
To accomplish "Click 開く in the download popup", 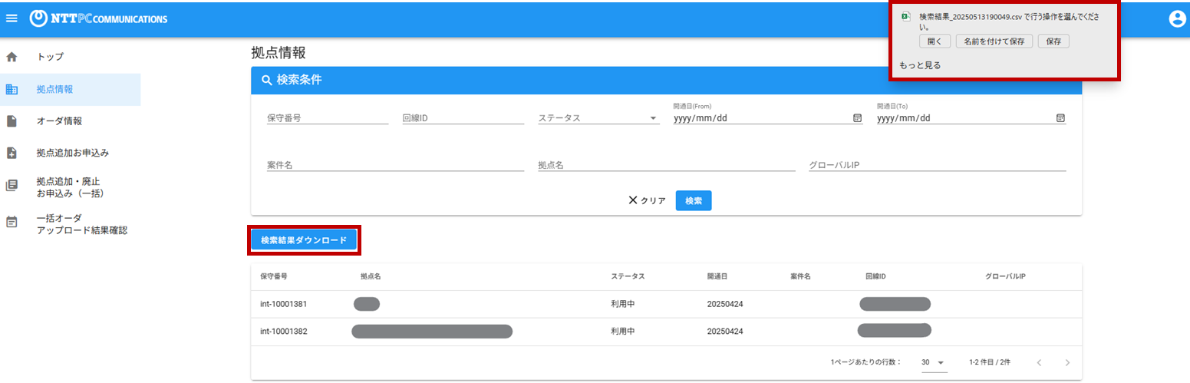I will 935,41.
